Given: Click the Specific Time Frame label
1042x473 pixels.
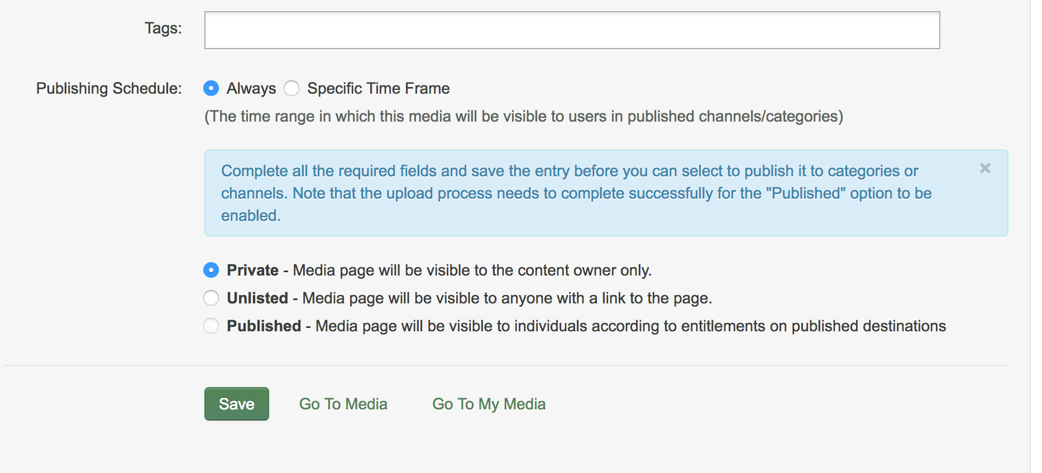Looking at the screenshot, I should pos(379,88).
